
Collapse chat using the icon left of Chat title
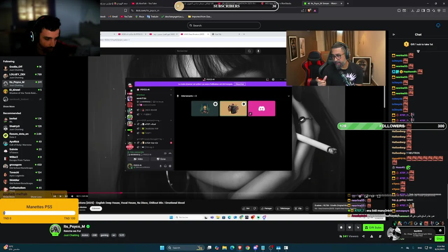point(394,35)
